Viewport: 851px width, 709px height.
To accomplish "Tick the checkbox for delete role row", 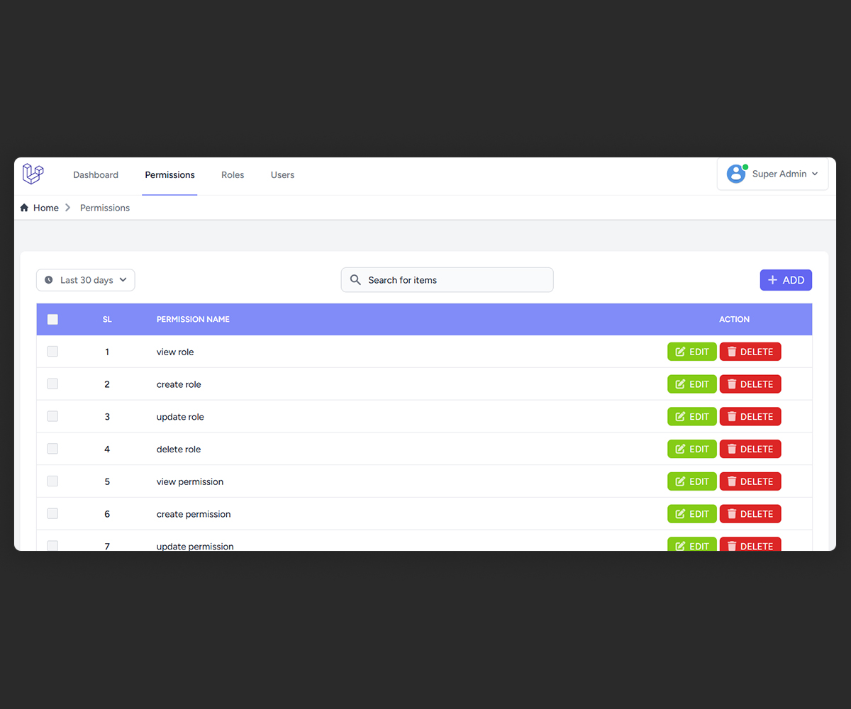I will pos(52,449).
